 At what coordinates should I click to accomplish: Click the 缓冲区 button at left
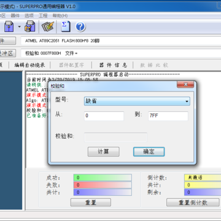(8, 53)
